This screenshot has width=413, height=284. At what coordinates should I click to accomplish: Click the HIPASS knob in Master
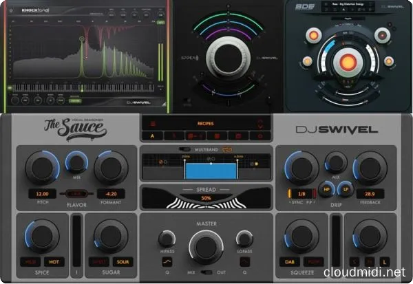(167, 239)
